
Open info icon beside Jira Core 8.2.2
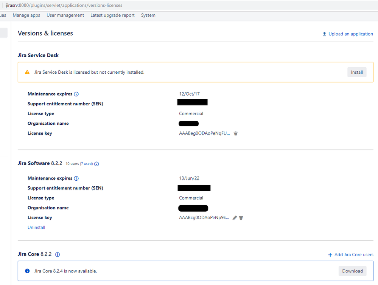tap(58, 254)
